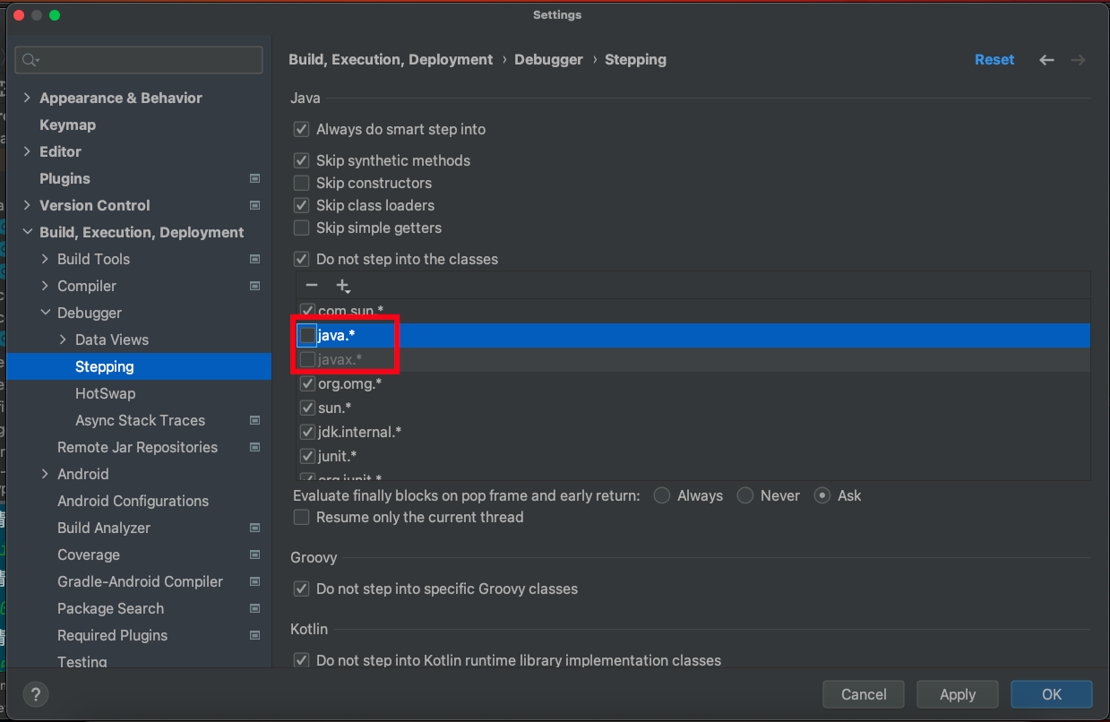Screen dimensions: 1110x722
Task: Collapse the Build, Execution, Deployment section
Action: 27,233
